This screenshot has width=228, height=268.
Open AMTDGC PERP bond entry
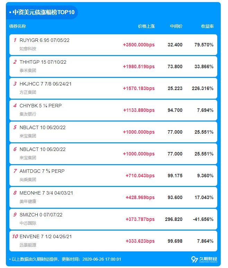42,171
